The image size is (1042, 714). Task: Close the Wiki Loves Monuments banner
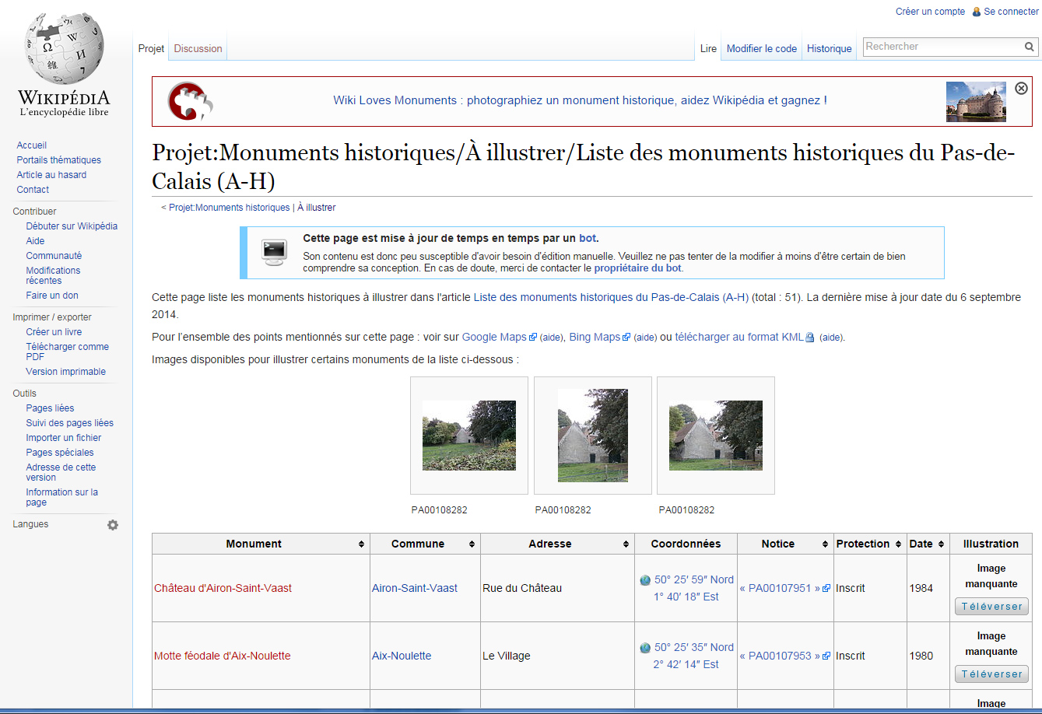click(1021, 89)
